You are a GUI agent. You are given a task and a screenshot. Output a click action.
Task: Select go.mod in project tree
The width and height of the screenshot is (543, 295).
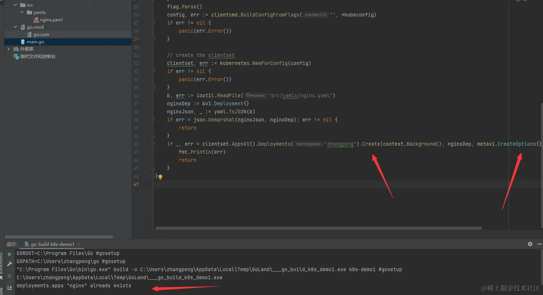pyautogui.click(x=35, y=27)
